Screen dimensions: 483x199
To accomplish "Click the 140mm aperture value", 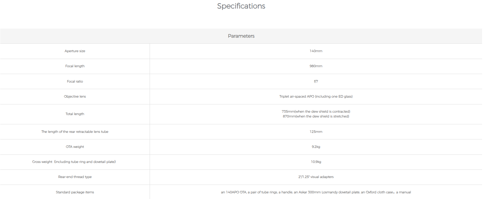I will click(x=316, y=51).
